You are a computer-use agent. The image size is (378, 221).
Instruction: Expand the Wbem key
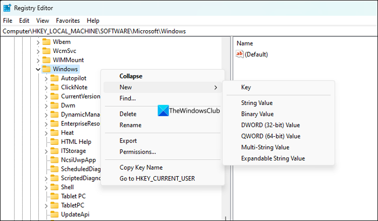[38, 42]
